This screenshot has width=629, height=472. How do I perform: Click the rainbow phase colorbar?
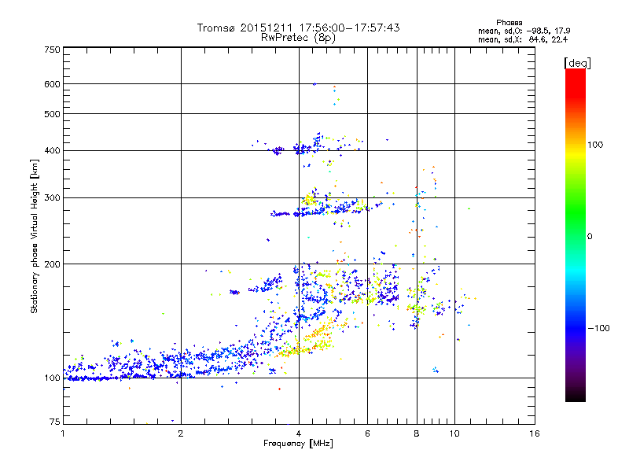576,234
